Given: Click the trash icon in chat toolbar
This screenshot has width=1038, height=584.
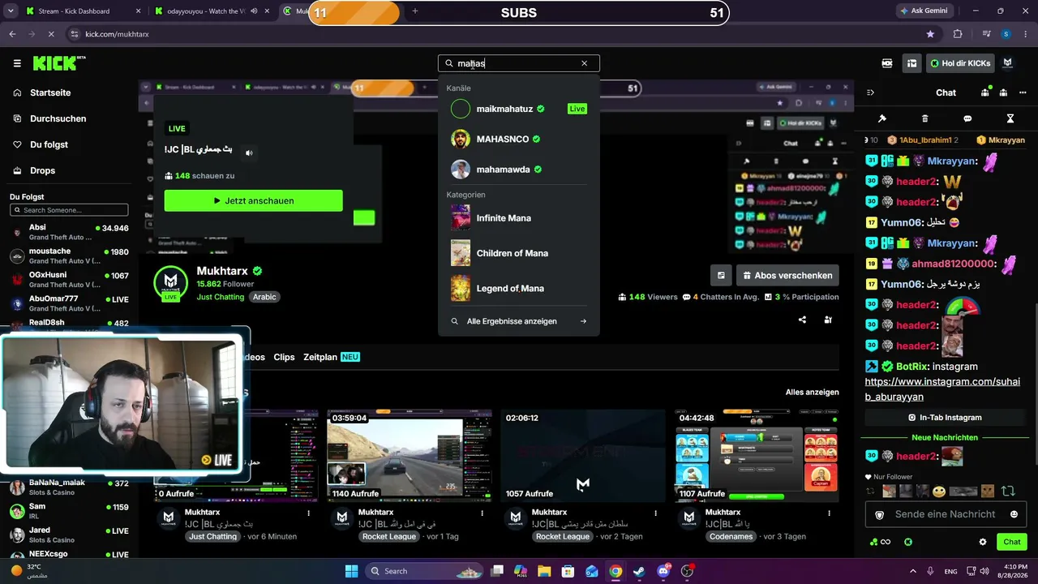Looking at the screenshot, I should click(x=925, y=118).
